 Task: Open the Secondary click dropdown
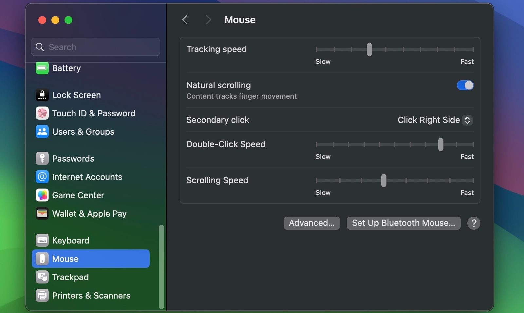coord(434,120)
